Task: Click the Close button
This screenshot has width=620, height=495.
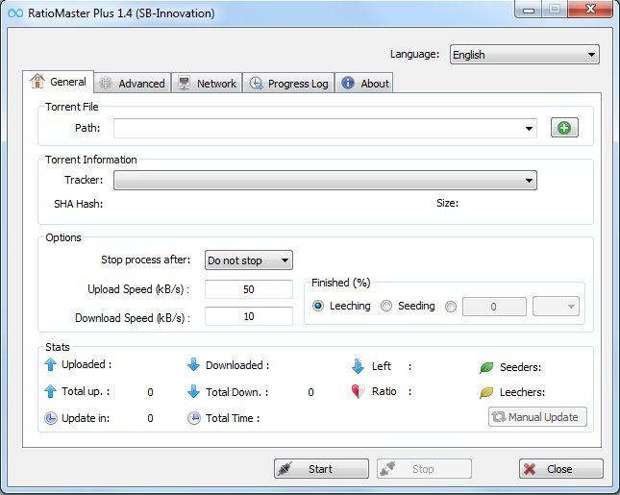Action: (561, 469)
